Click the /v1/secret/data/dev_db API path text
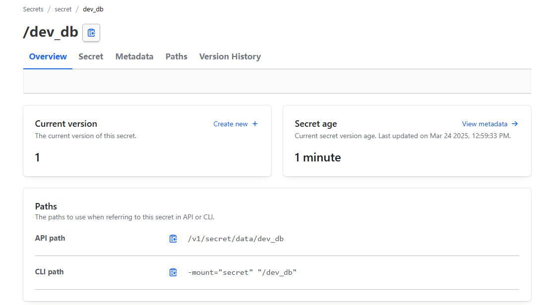 236,239
